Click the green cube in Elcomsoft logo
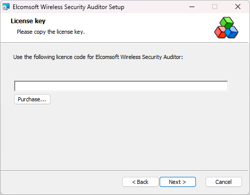 [227, 22]
